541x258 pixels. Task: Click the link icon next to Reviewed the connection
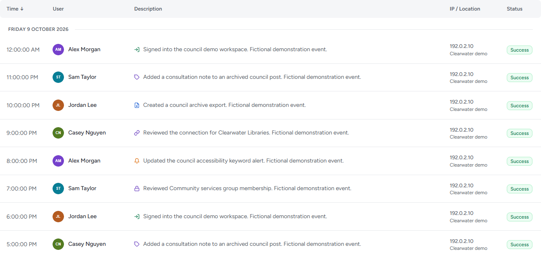click(x=137, y=133)
